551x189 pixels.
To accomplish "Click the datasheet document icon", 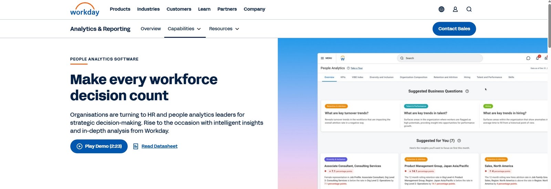I will click(136, 146).
